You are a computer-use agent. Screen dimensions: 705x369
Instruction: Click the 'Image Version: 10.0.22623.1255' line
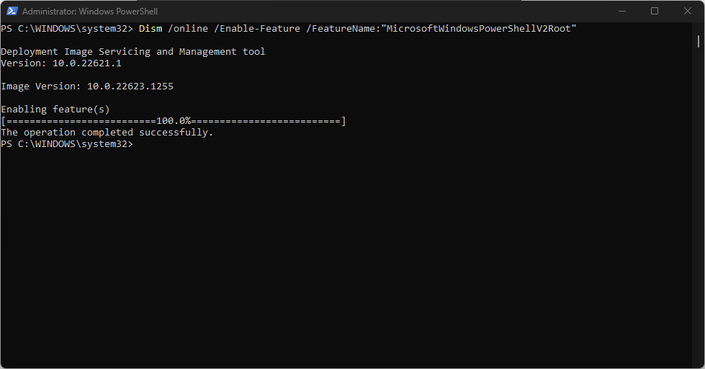pos(87,86)
